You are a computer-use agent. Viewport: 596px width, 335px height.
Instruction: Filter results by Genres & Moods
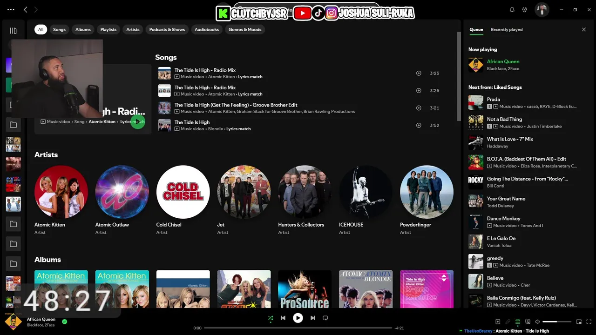tap(245, 29)
